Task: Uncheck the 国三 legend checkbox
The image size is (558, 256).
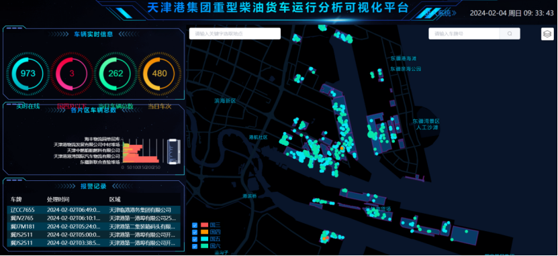Action: [195, 225]
